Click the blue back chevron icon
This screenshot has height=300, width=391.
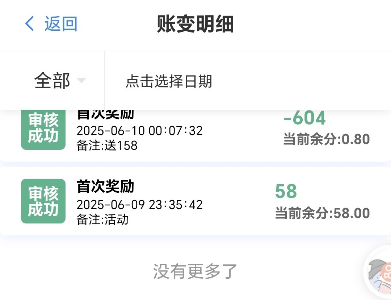(30, 24)
